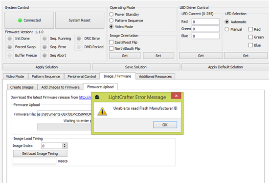Increase the Image Index value
Screen dimensions: 269x183
(65, 144)
